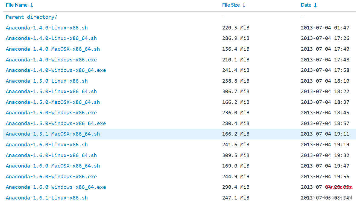356x202 pixels.
Task: Select the 210.1 MiB file size
Action: (x=236, y=60)
